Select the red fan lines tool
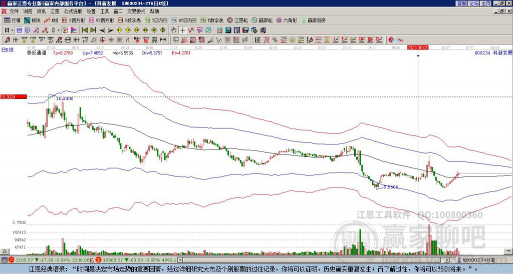This screenshot has width=513, height=274. click(184, 40)
